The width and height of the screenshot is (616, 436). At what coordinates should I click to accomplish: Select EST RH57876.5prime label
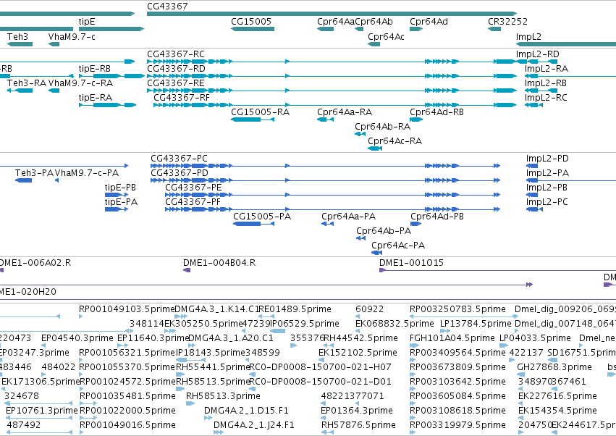[358, 425]
